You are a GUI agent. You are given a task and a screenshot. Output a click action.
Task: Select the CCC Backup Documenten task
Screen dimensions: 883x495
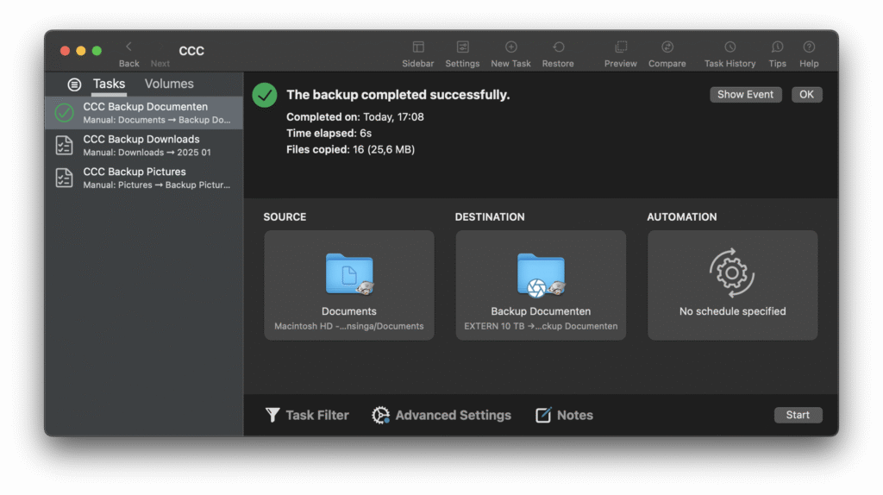[144, 113]
